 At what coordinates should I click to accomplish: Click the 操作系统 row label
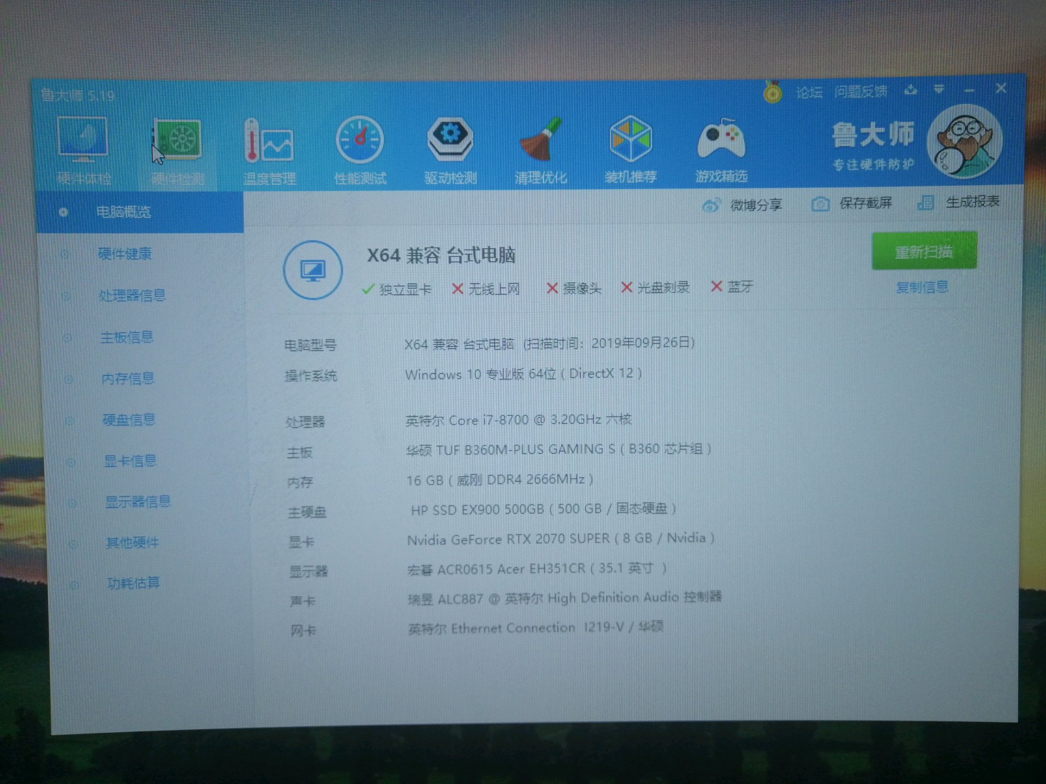click(x=311, y=376)
